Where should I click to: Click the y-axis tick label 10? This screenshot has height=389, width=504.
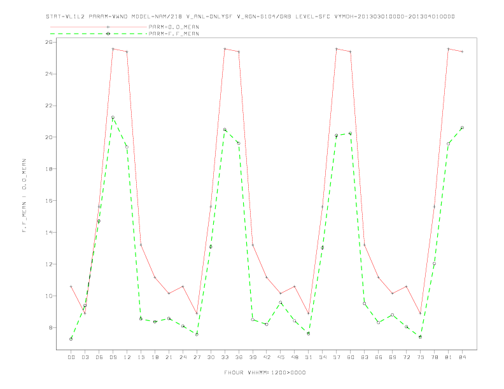[49, 296]
